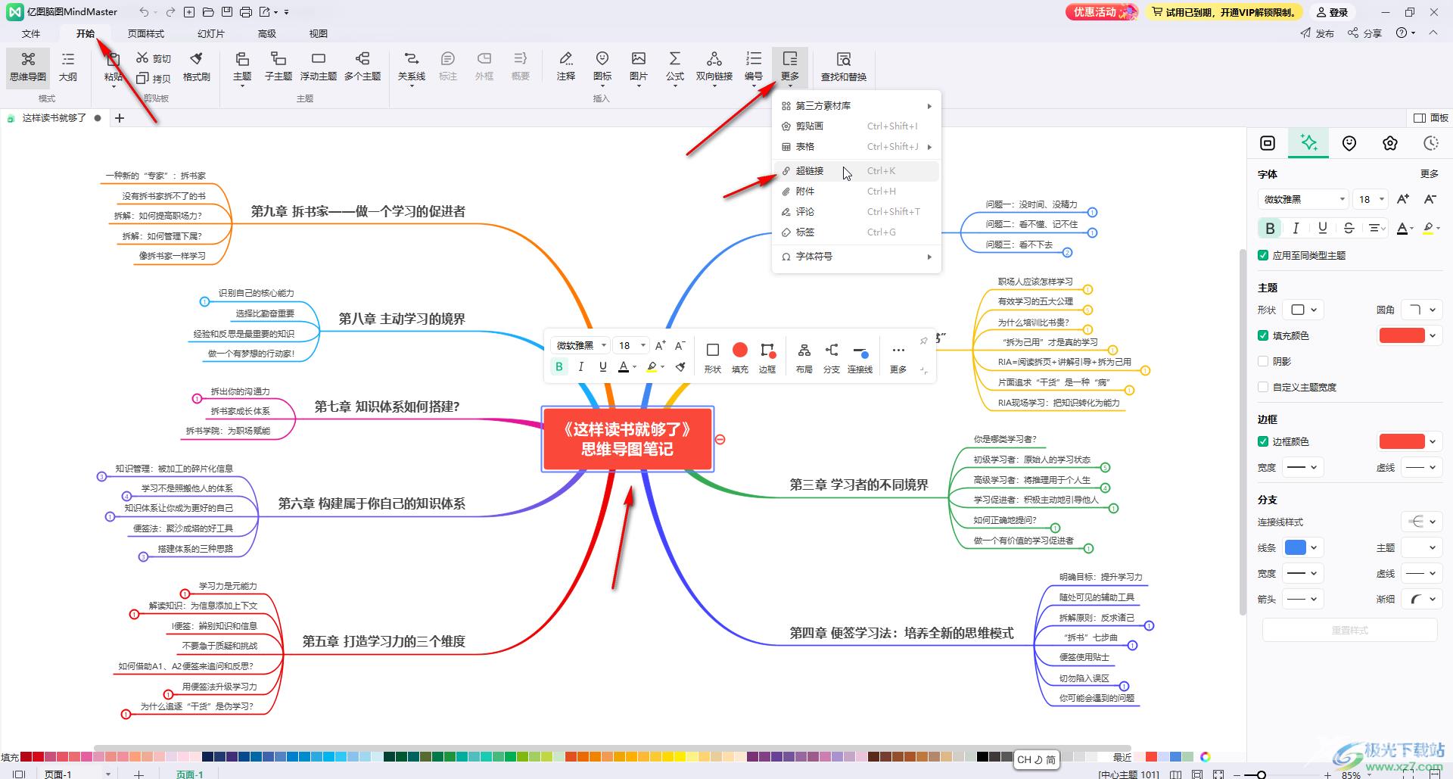Image resolution: width=1453 pixels, height=779 pixels.
Task: Click the format painter (格式刷) tool
Action: click(197, 67)
